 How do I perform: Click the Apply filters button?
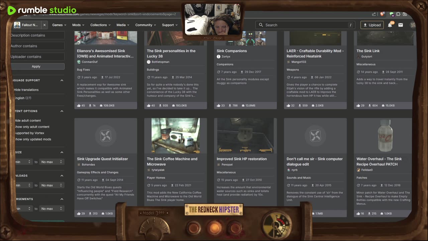pyautogui.click(x=36, y=66)
